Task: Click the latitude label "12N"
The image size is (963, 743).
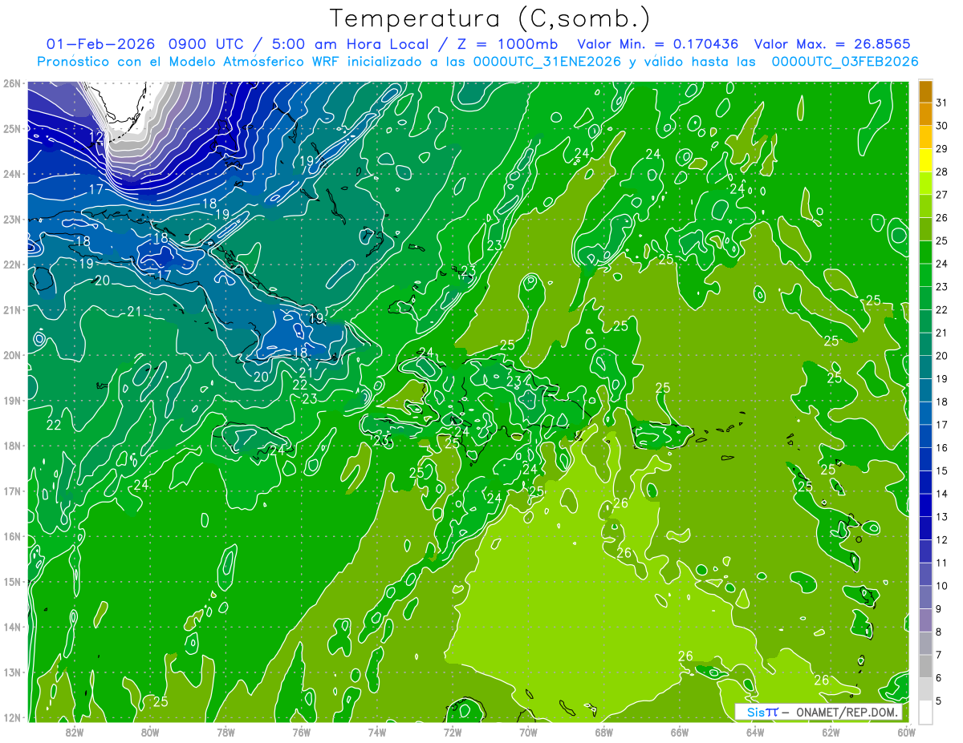Action: click(x=12, y=717)
